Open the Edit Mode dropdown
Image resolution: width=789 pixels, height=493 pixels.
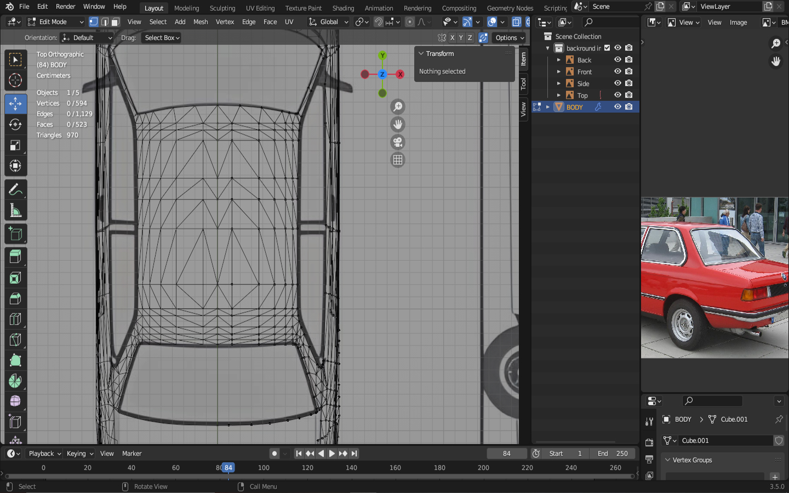click(55, 22)
